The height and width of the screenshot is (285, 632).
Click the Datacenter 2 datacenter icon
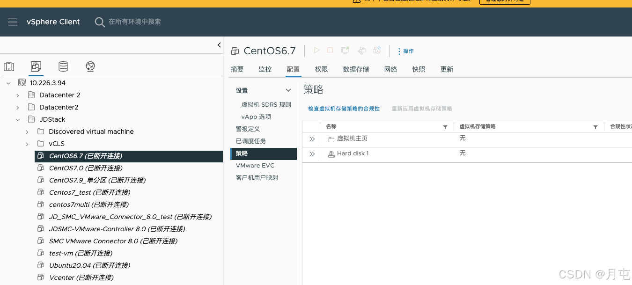click(31, 95)
